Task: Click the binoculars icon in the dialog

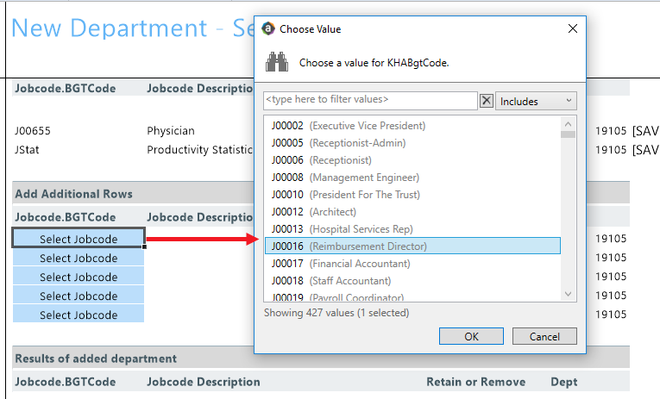Action: pos(276,63)
